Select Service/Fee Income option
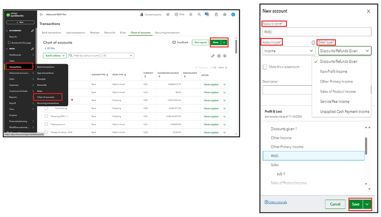 point(334,101)
